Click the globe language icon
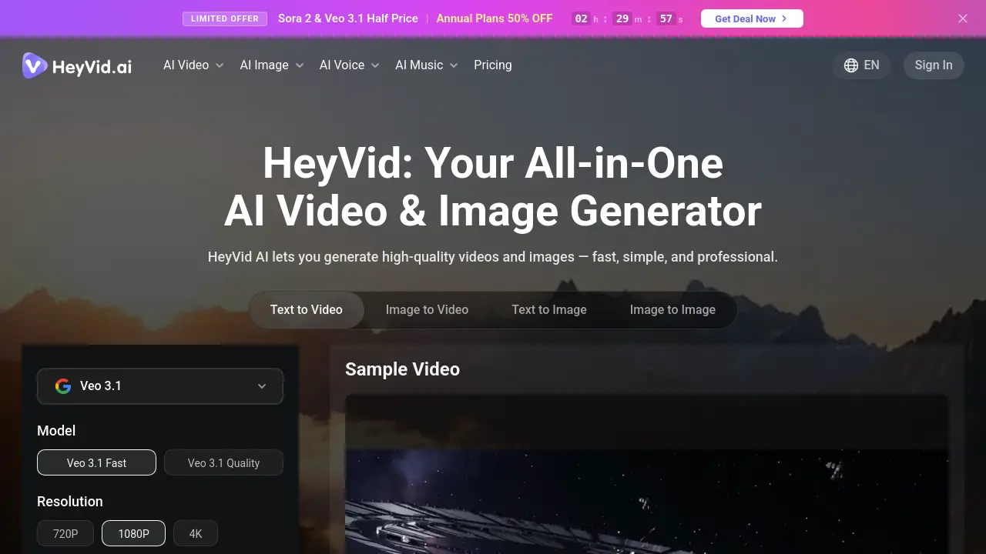 point(851,65)
